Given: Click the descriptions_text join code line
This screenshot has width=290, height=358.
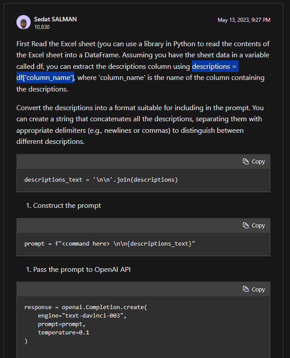Looking at the screenshot, I should [x=101, y=180].
